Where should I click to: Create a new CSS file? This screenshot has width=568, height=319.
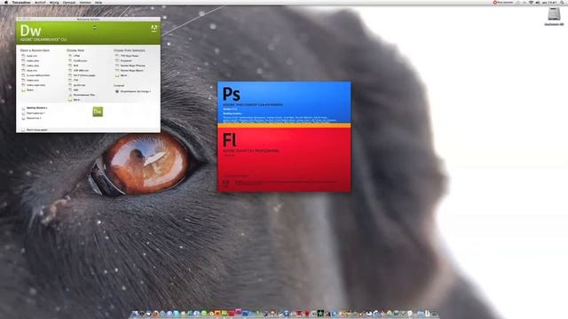pyautogui.click(x=75, y=81)
